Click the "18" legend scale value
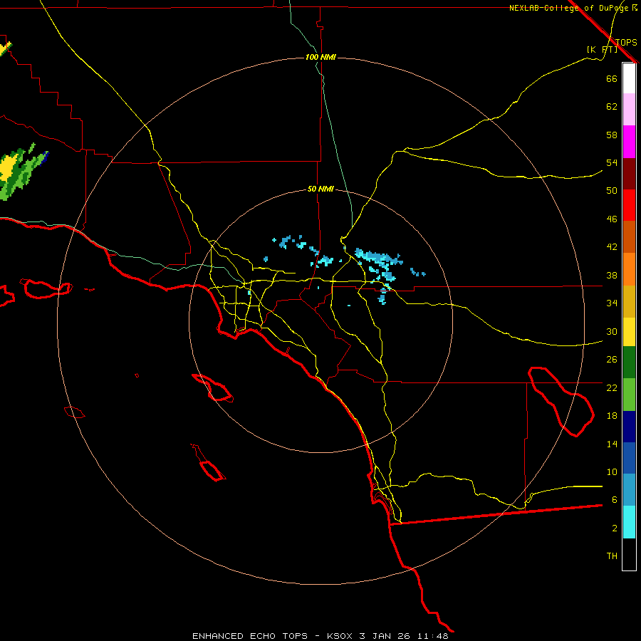Image resolution: width=641 pixels, height=641 pixels. (612, 416)
